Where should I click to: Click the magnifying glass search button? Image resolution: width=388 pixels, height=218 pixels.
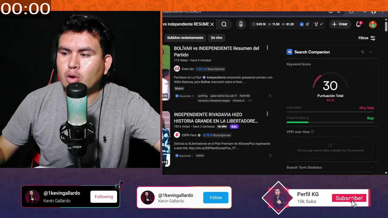(224, 24)
